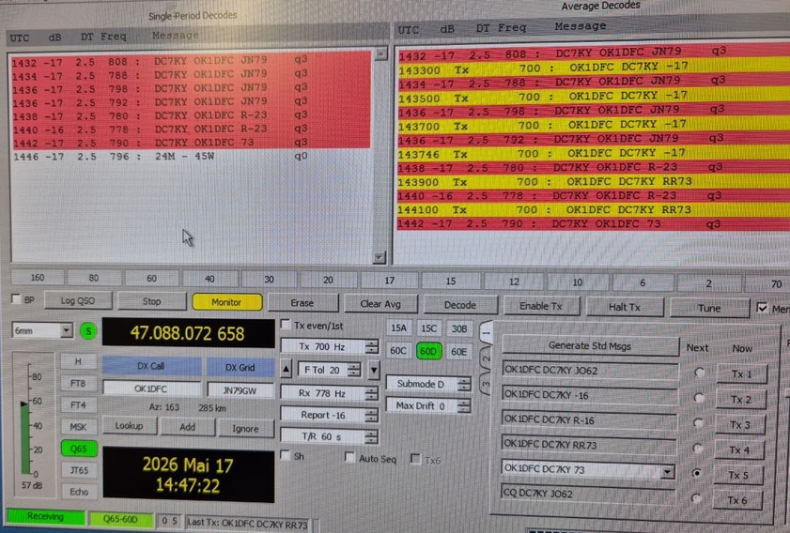
Task: Click Enable Tx button
Action: [x=541, y=306]
